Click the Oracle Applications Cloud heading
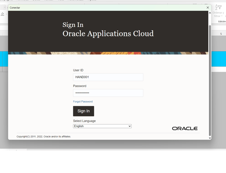 pos(108,34)
